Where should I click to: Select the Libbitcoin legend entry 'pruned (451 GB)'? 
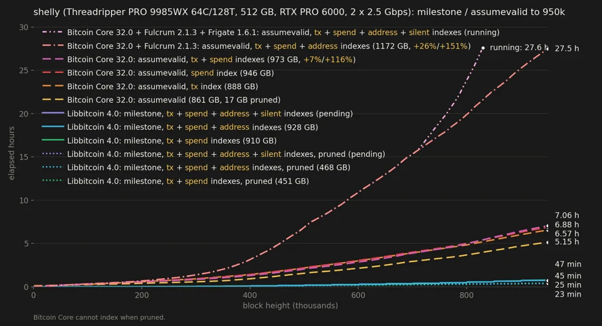click(175, 181)
